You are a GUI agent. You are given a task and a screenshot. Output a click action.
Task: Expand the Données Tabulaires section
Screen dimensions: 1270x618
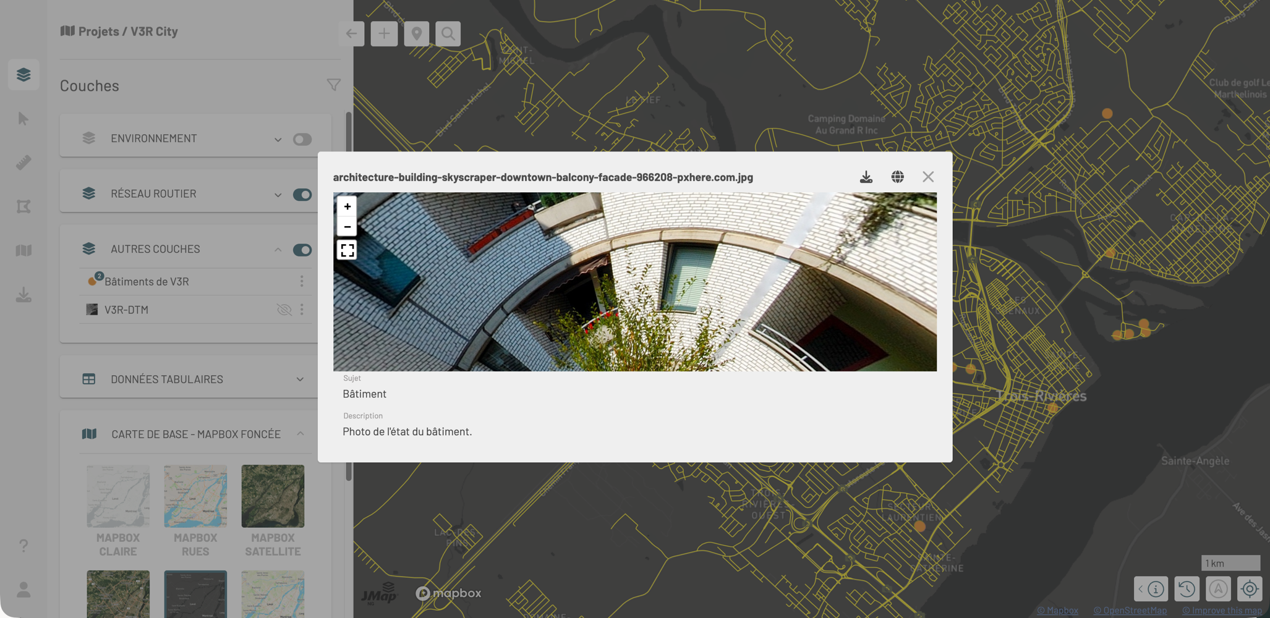(300, 379)
